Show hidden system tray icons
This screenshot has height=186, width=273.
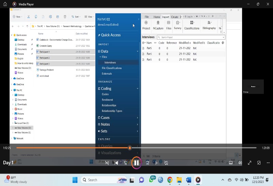click(223, 180)
